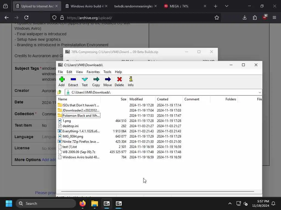Click the Extract toolbar icon
The image size is (281, 210).
[x=73, y=81]
